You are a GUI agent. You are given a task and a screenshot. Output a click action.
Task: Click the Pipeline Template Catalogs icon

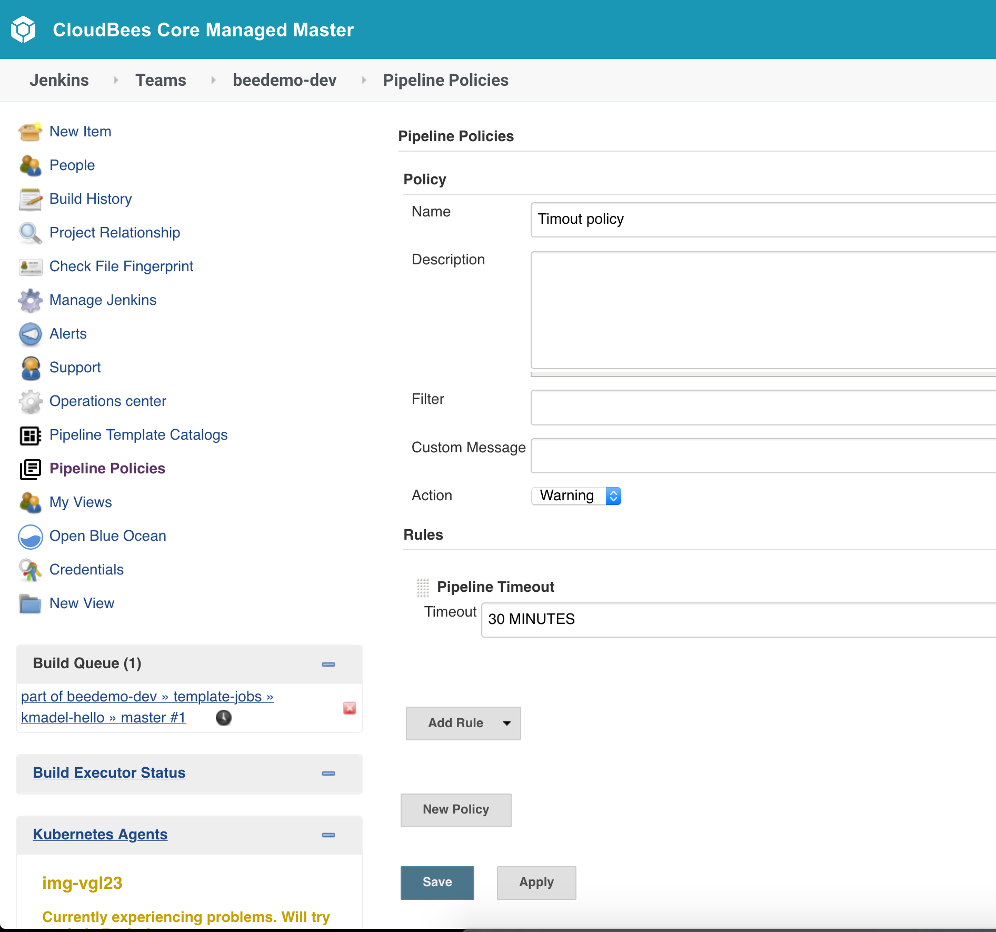[x=30, y=435]
